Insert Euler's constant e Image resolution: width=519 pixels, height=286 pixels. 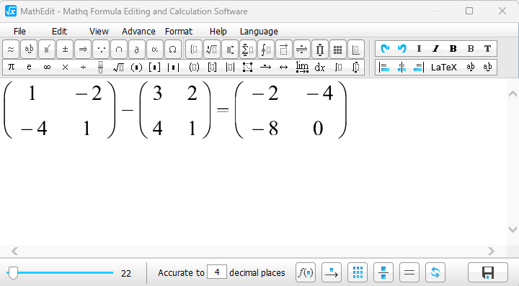click(29, 68)
